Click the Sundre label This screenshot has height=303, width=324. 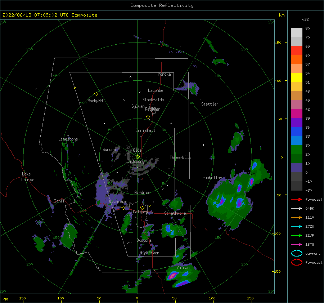109,149
